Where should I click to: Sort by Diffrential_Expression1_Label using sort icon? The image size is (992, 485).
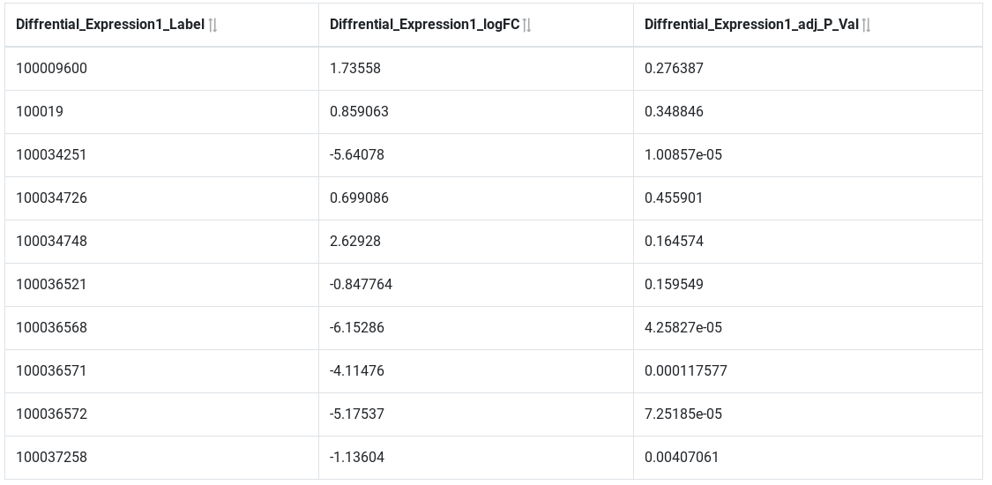(213, 26)
